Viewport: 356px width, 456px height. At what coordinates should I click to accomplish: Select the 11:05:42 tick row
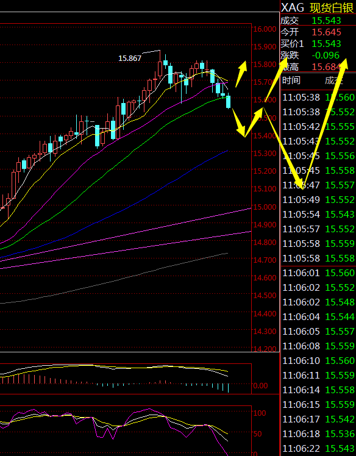[x=318, y=127]
